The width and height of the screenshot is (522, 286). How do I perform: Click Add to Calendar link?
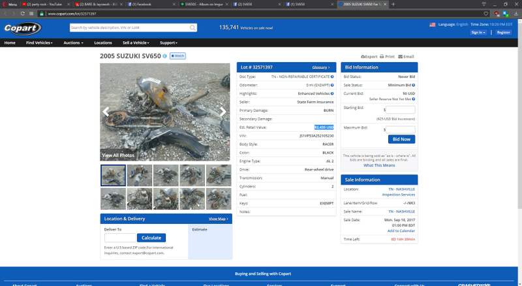(401, 230)
